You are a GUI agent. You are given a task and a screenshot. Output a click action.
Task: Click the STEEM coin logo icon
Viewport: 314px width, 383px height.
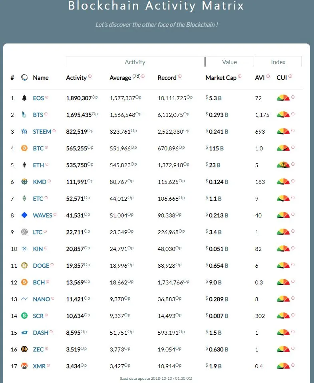24,131
